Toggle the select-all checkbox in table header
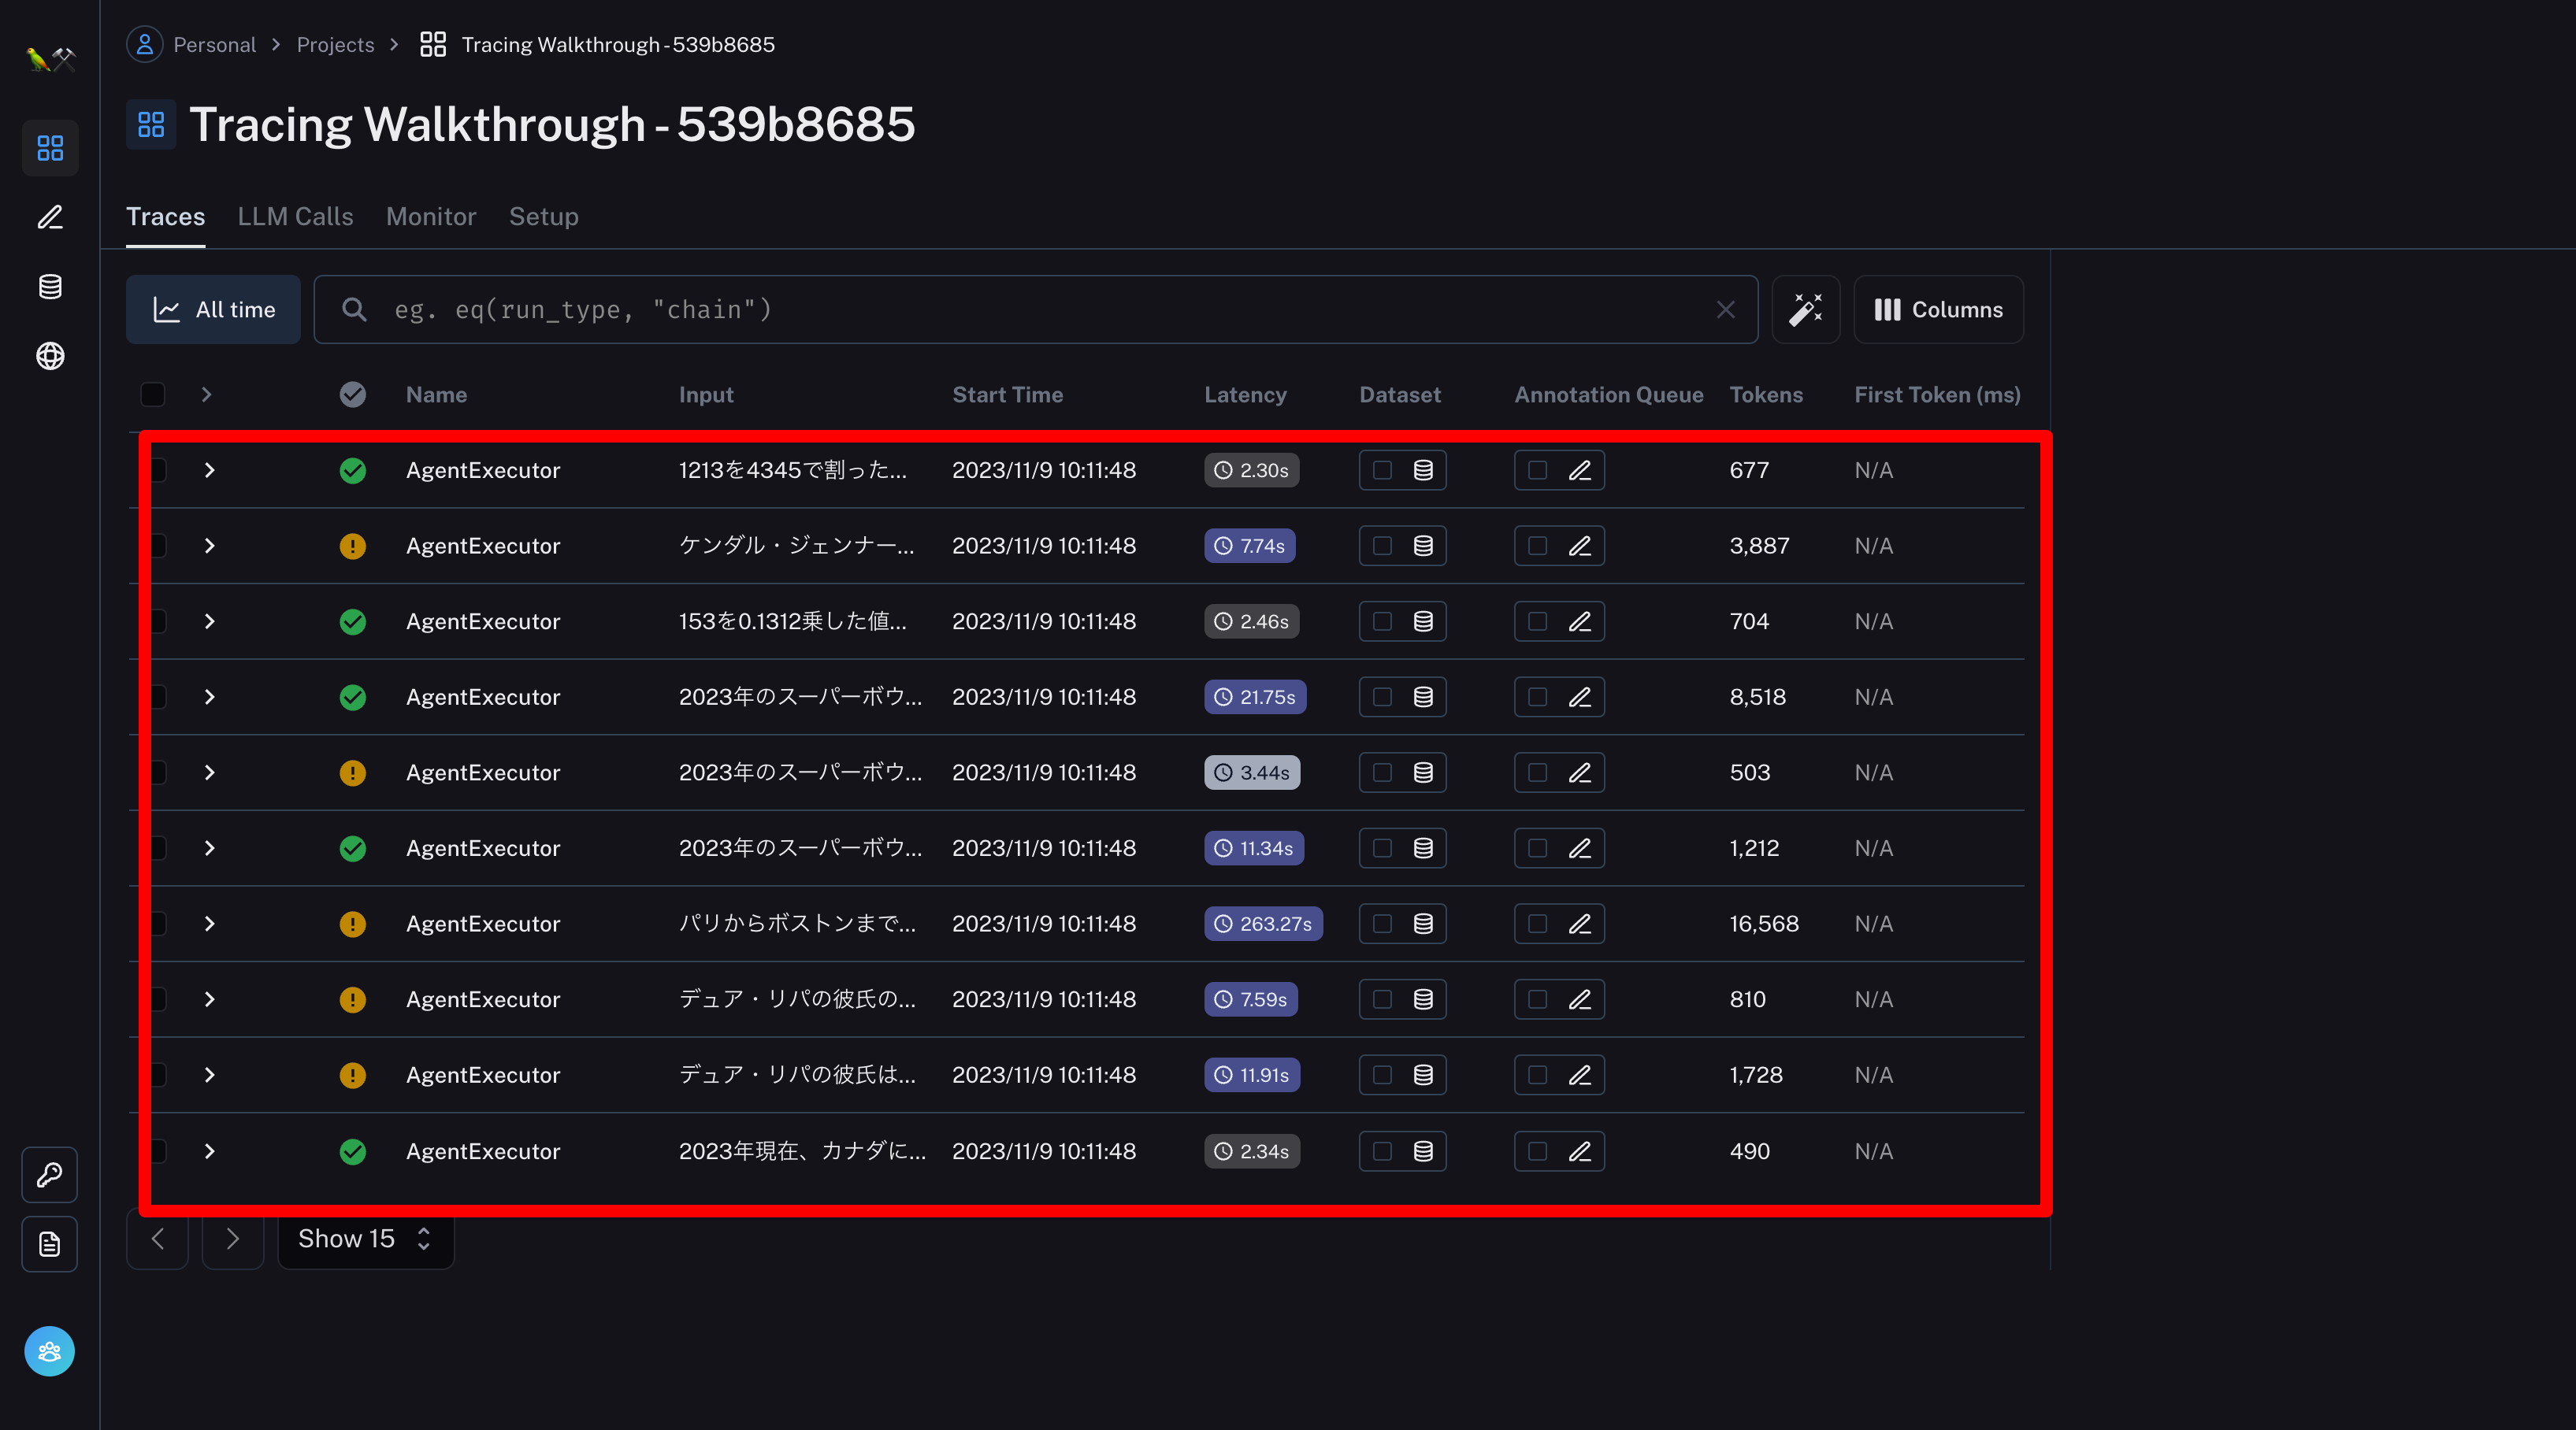2576x1430 pixels. pos(153,395)
